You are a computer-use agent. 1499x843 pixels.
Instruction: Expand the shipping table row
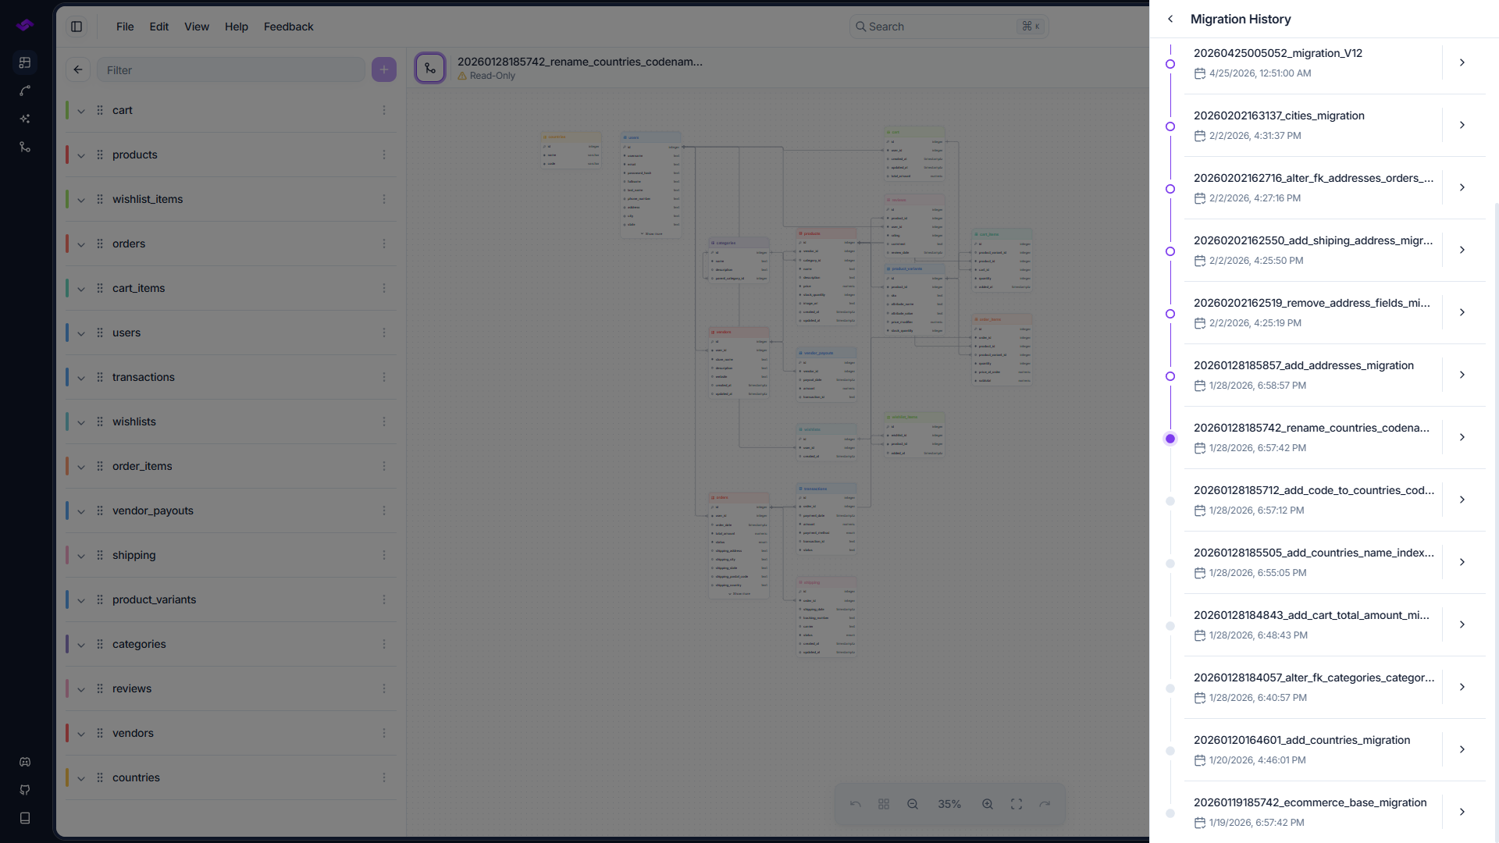point(81,556)
